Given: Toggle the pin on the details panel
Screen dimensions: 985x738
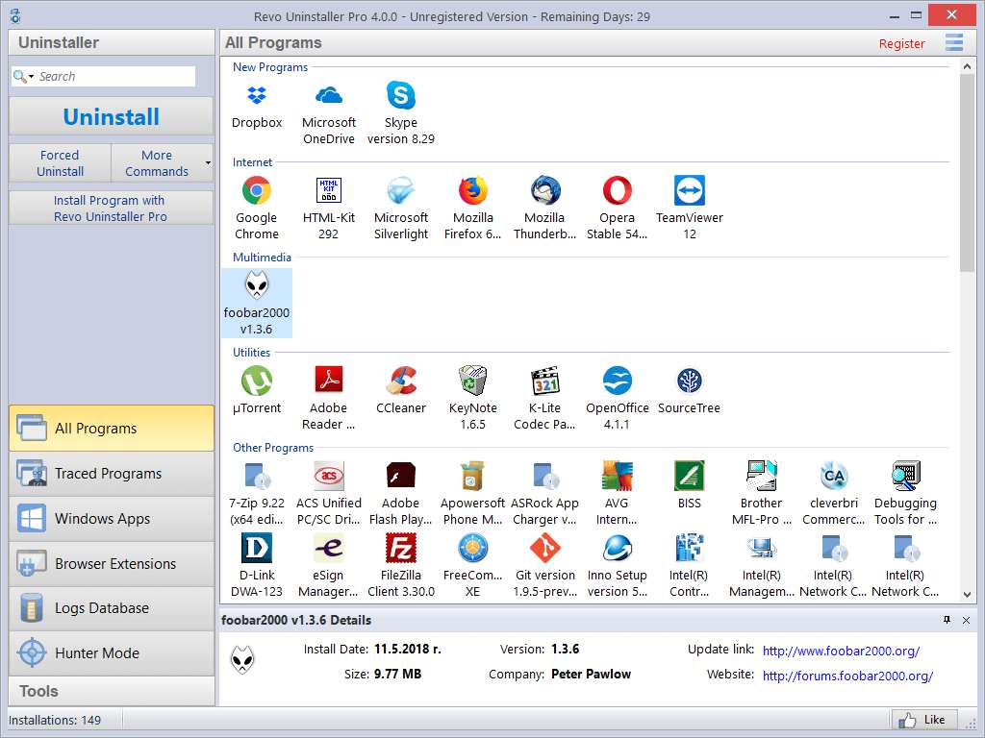Looking at the screenshot, I should (947, 620).
